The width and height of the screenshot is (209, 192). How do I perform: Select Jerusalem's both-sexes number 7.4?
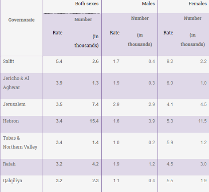click(x=95, y=104)
